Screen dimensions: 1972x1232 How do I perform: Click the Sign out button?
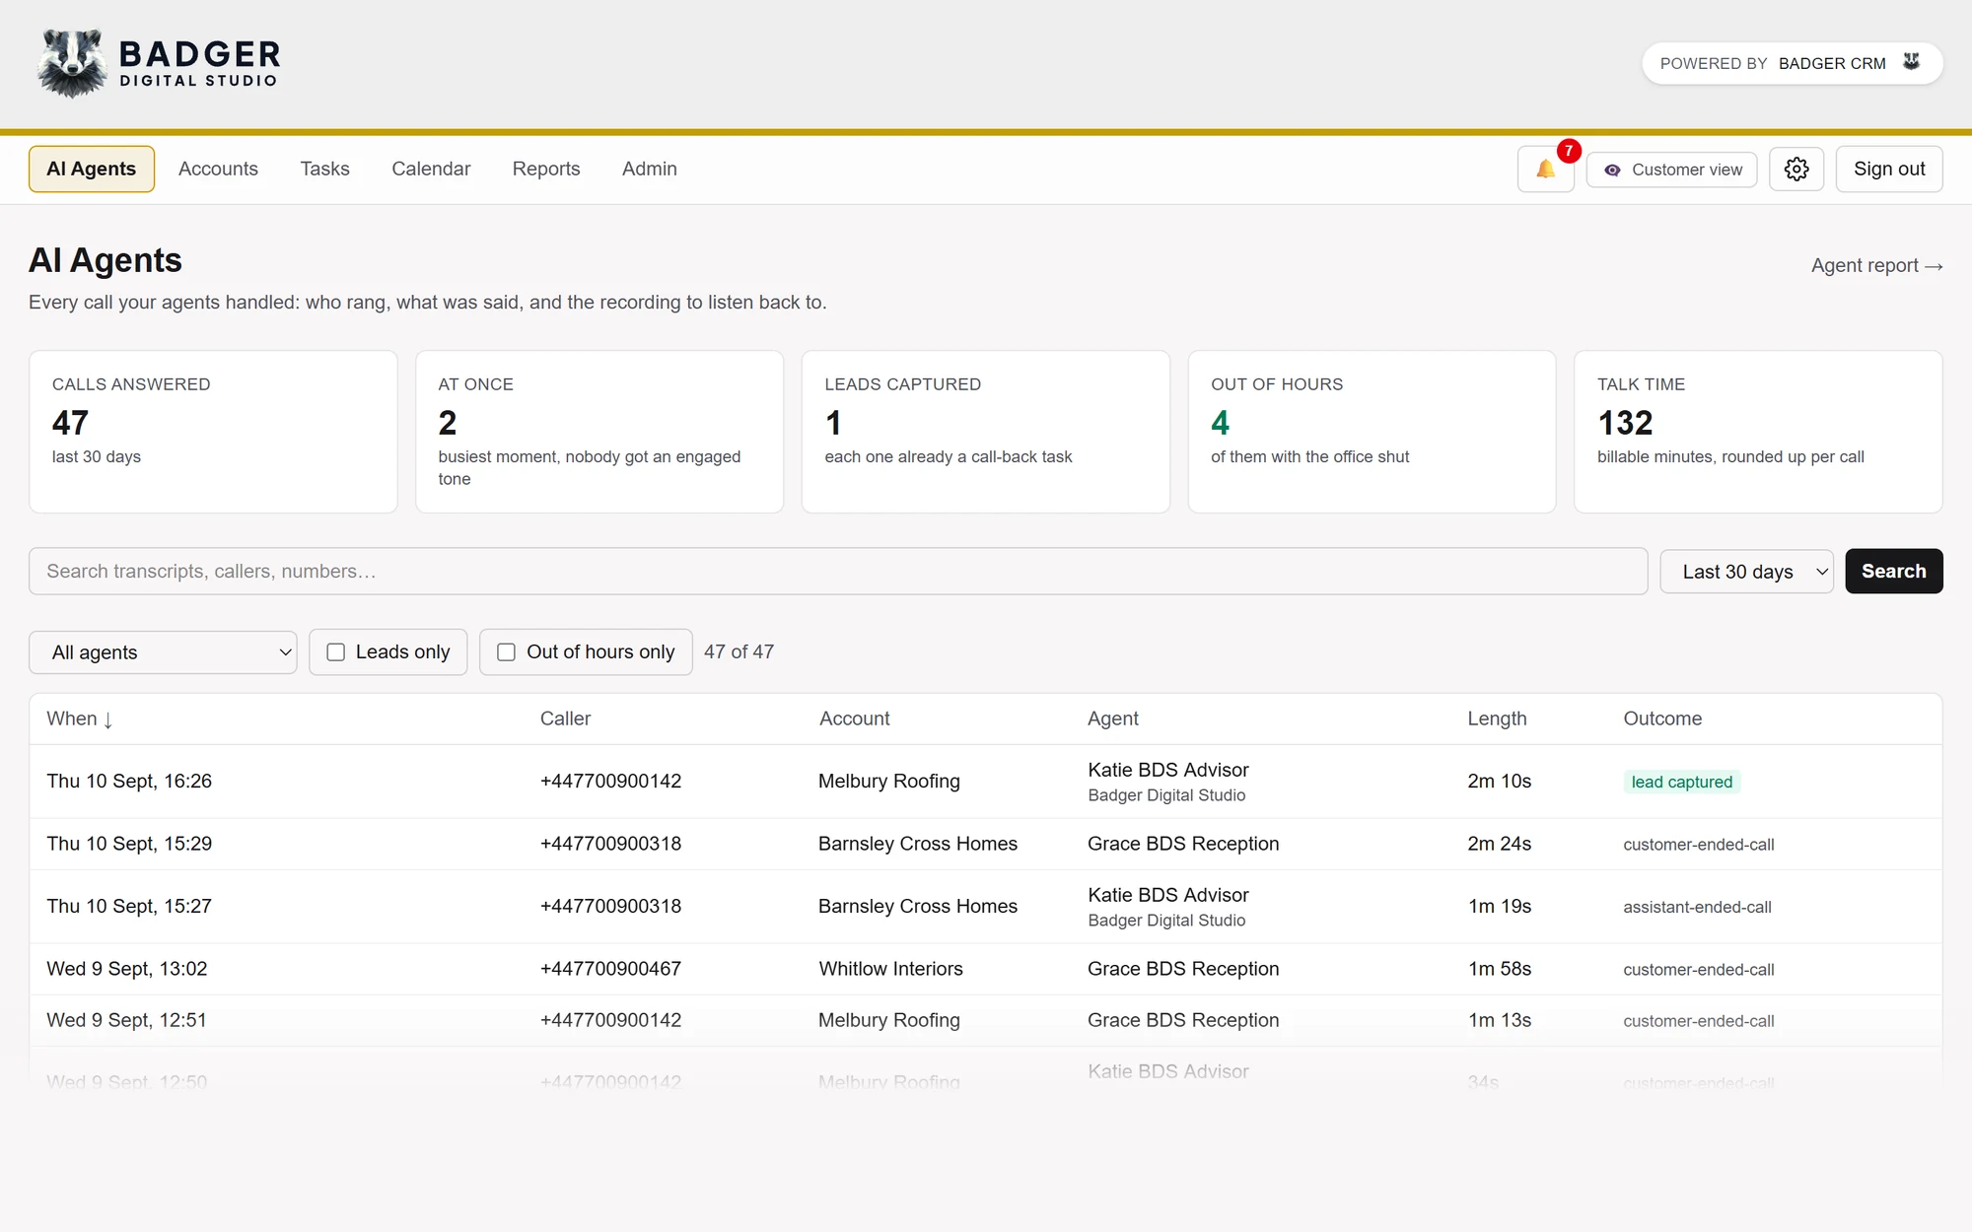point(1889,170)
